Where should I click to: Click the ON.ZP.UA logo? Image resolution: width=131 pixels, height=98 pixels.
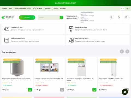point(8,17)
